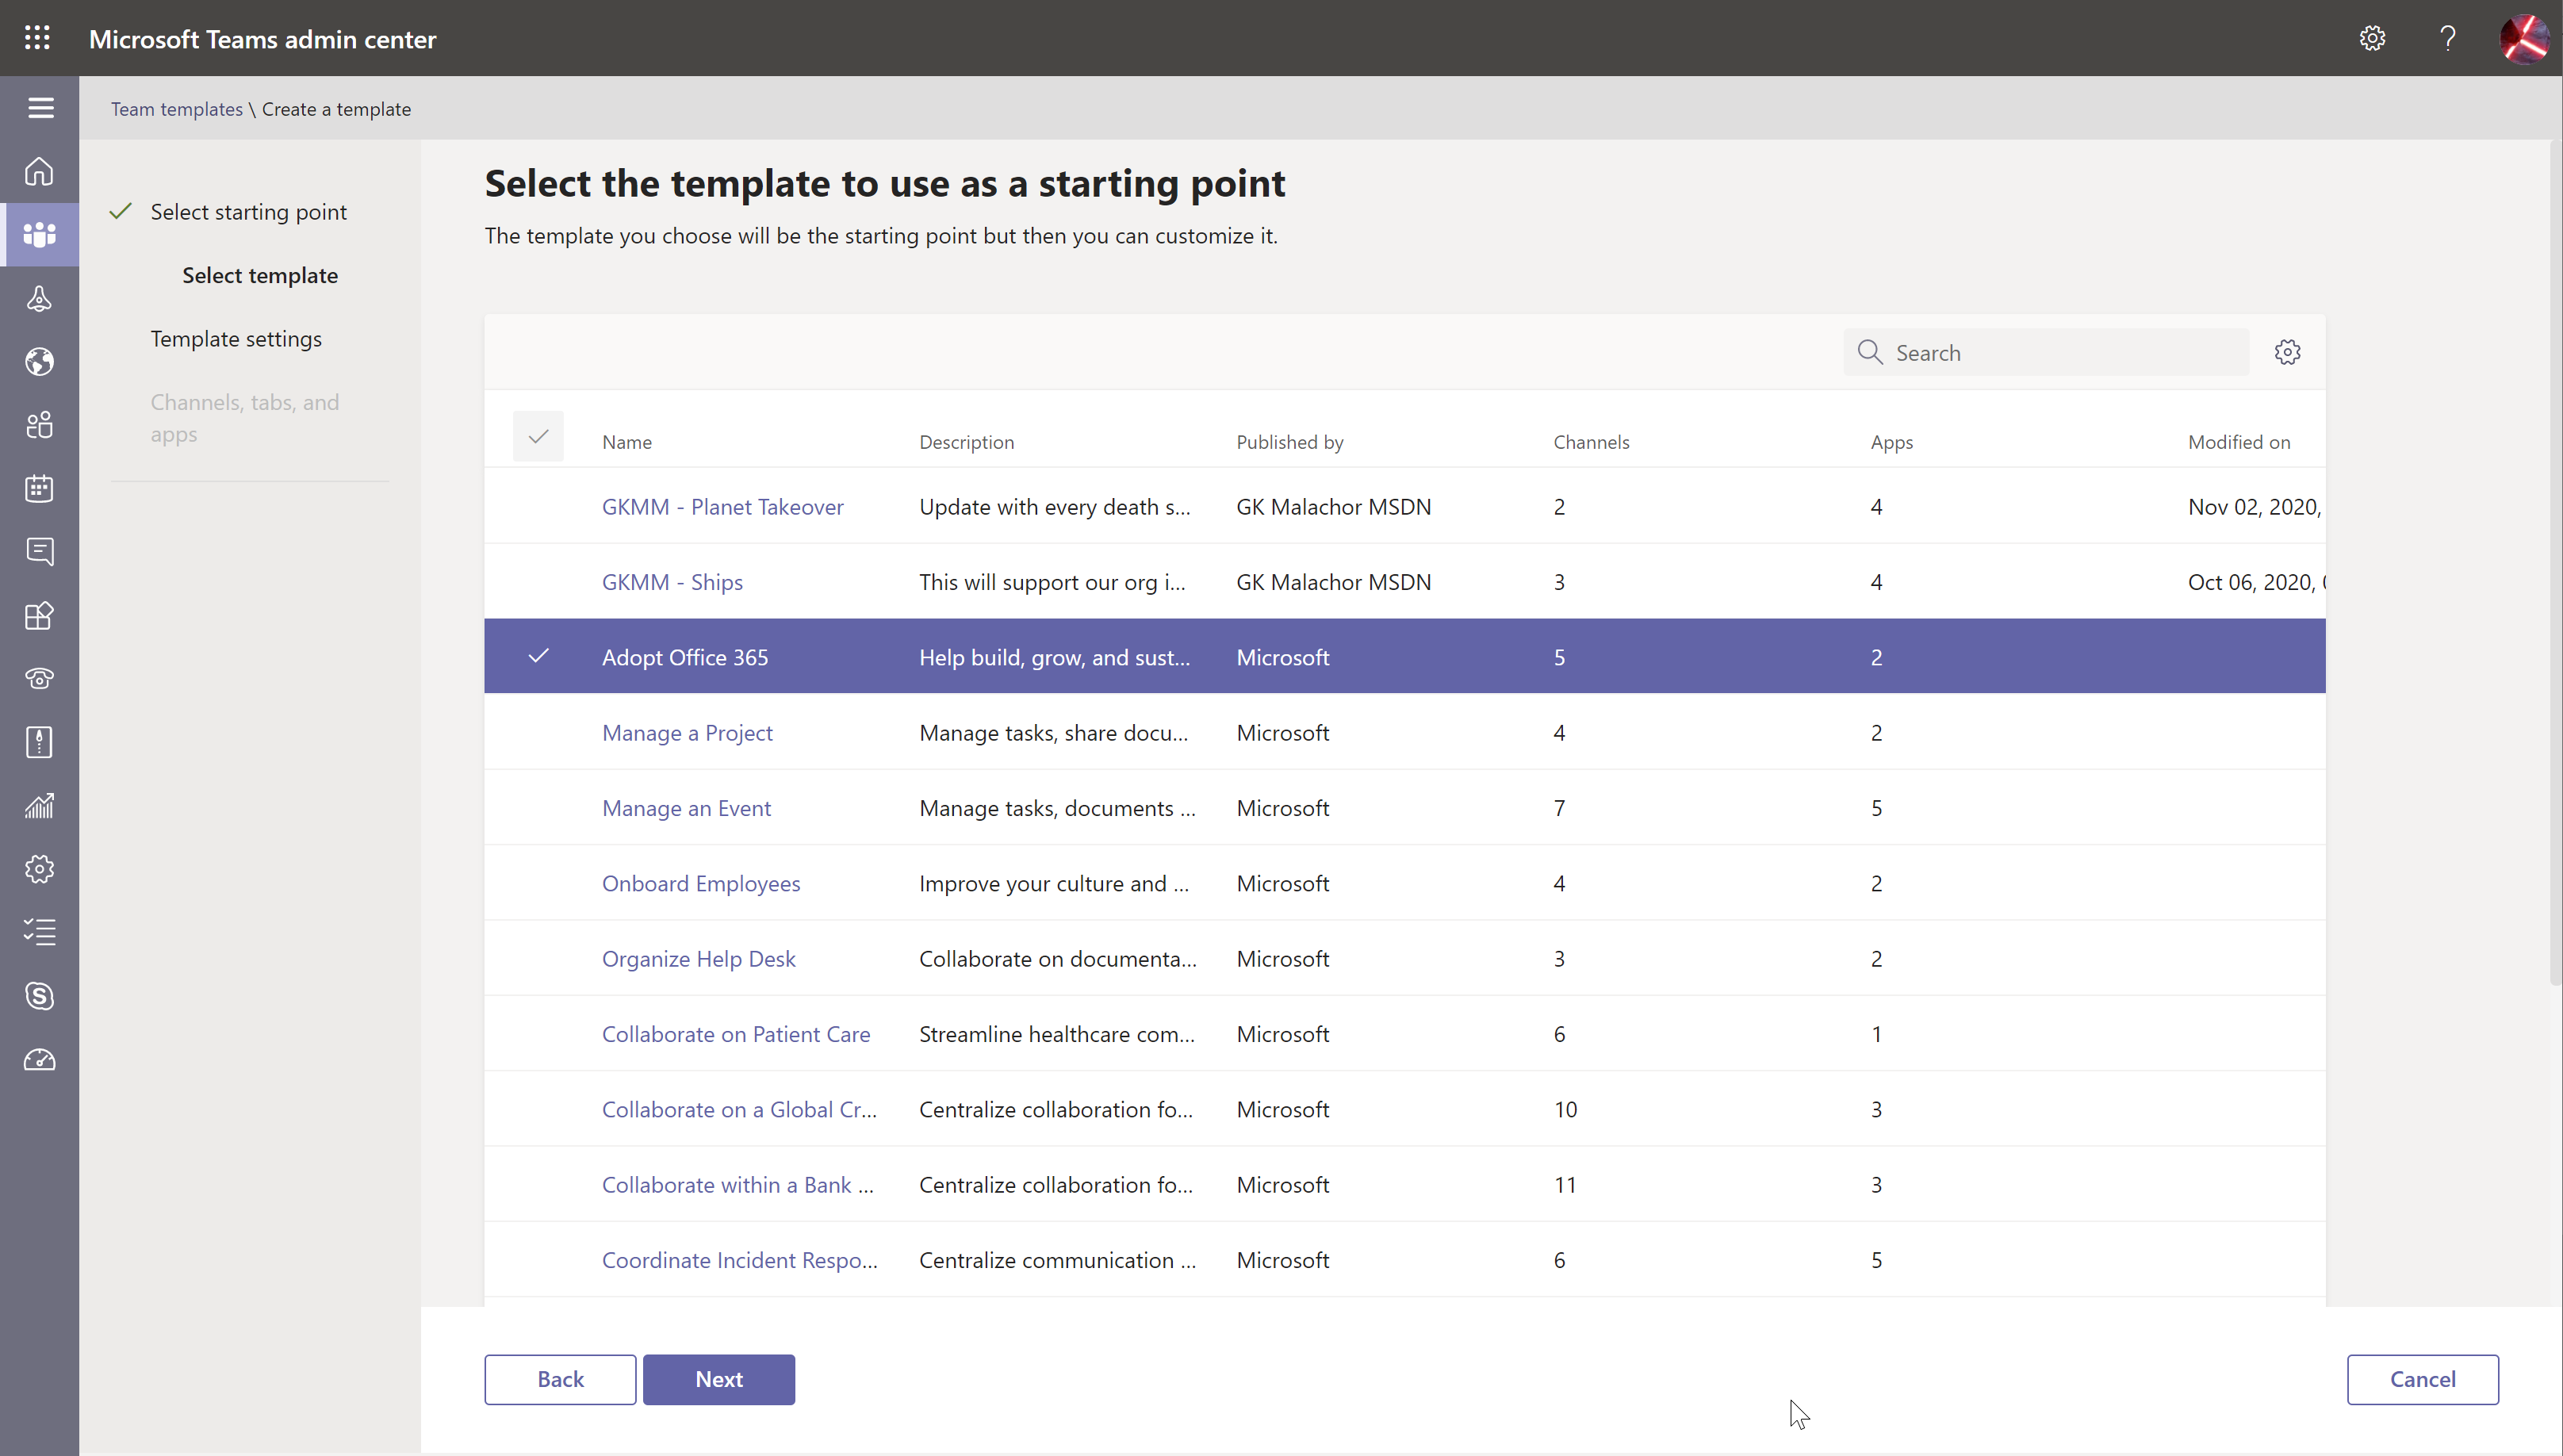Open the Call quality dashboard icon
Image resolution: width=2563 pixels, height=1456 pixels.
[x=40, y=1059]
